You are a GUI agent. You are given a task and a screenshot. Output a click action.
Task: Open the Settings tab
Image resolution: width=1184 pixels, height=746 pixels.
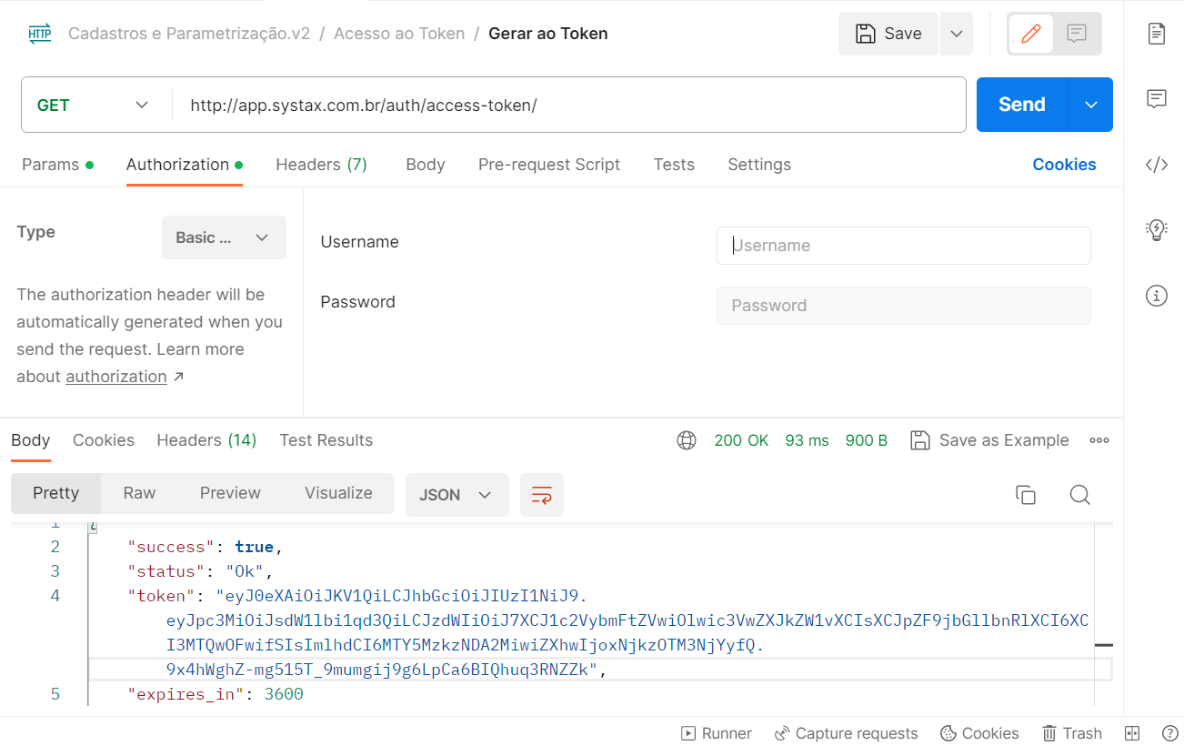pyautogui.click(x=759, y=165)
